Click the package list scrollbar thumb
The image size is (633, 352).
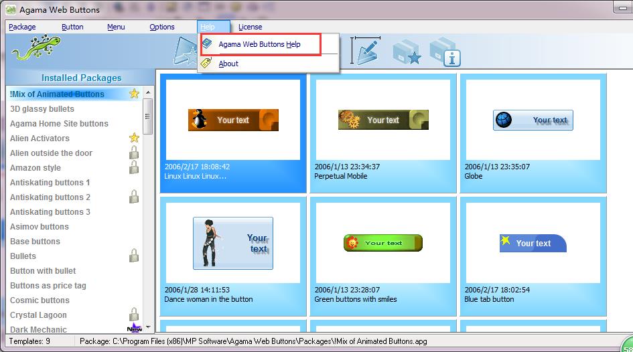tap(148, 116)
